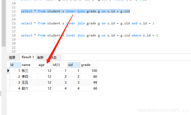The width and height of the screenshot is (191, 115).
Task: Select the grade cell showing 99
Action: click(89, 82)
